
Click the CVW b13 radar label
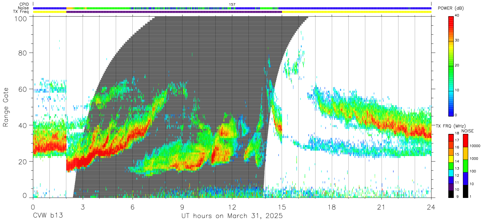(48, 216)
